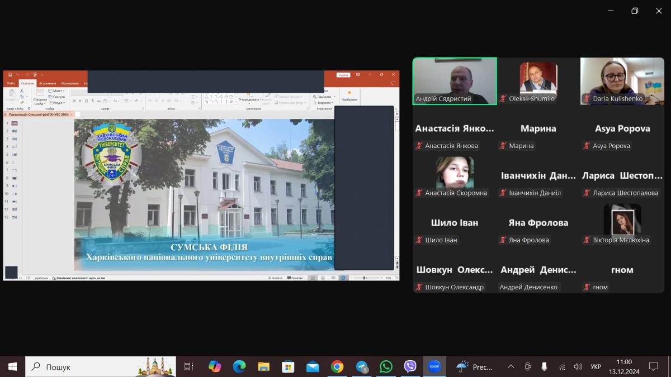Click muted microphone icon for Вікторія Мєлюхіна
This screenshot has width=671, height=377.
pos(587,240)
